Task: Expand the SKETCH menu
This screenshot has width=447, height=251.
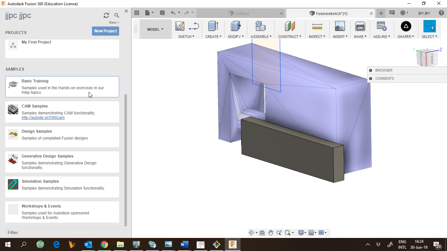Action: coord(186,37)
